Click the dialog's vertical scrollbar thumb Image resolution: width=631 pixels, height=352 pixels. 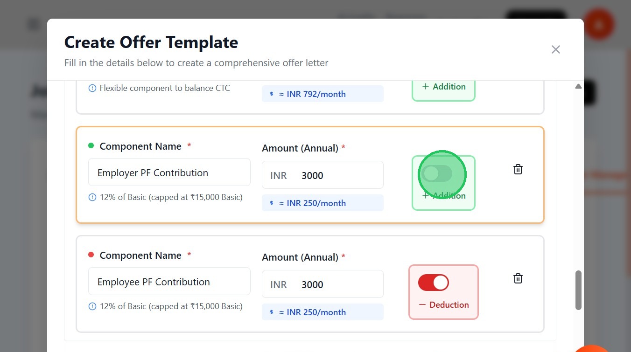pyautogui.click(x=578, y=290)
